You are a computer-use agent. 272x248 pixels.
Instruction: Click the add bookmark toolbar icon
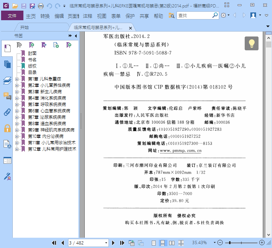pyautogui.click(x=32, y=45)
